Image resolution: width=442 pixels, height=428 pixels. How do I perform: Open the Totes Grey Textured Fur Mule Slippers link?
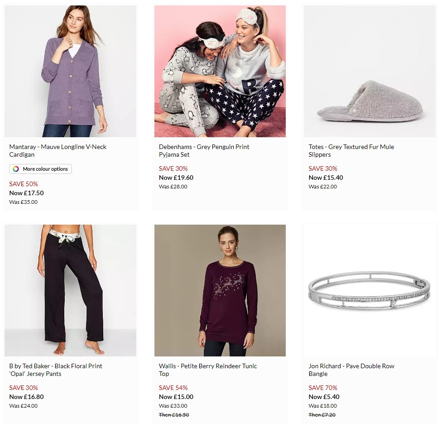351,150
